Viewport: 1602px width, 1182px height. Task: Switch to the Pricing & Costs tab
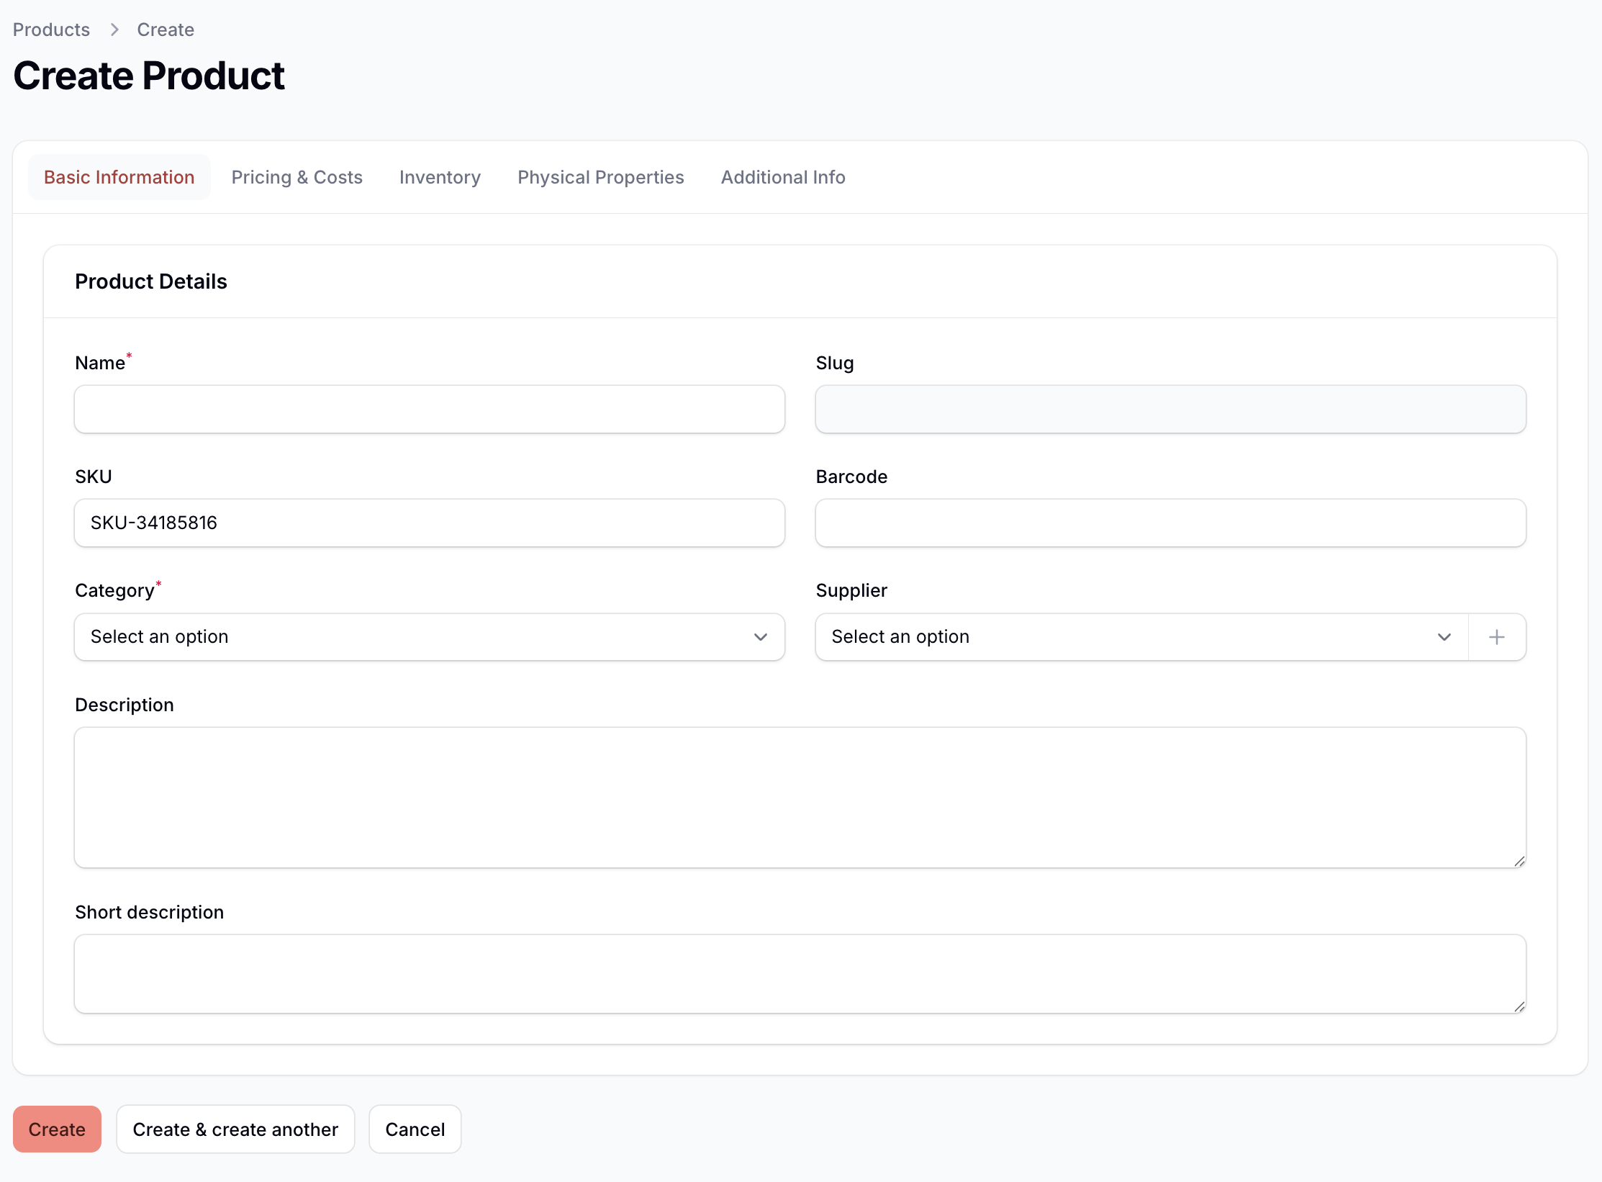[x=297, y=177]
